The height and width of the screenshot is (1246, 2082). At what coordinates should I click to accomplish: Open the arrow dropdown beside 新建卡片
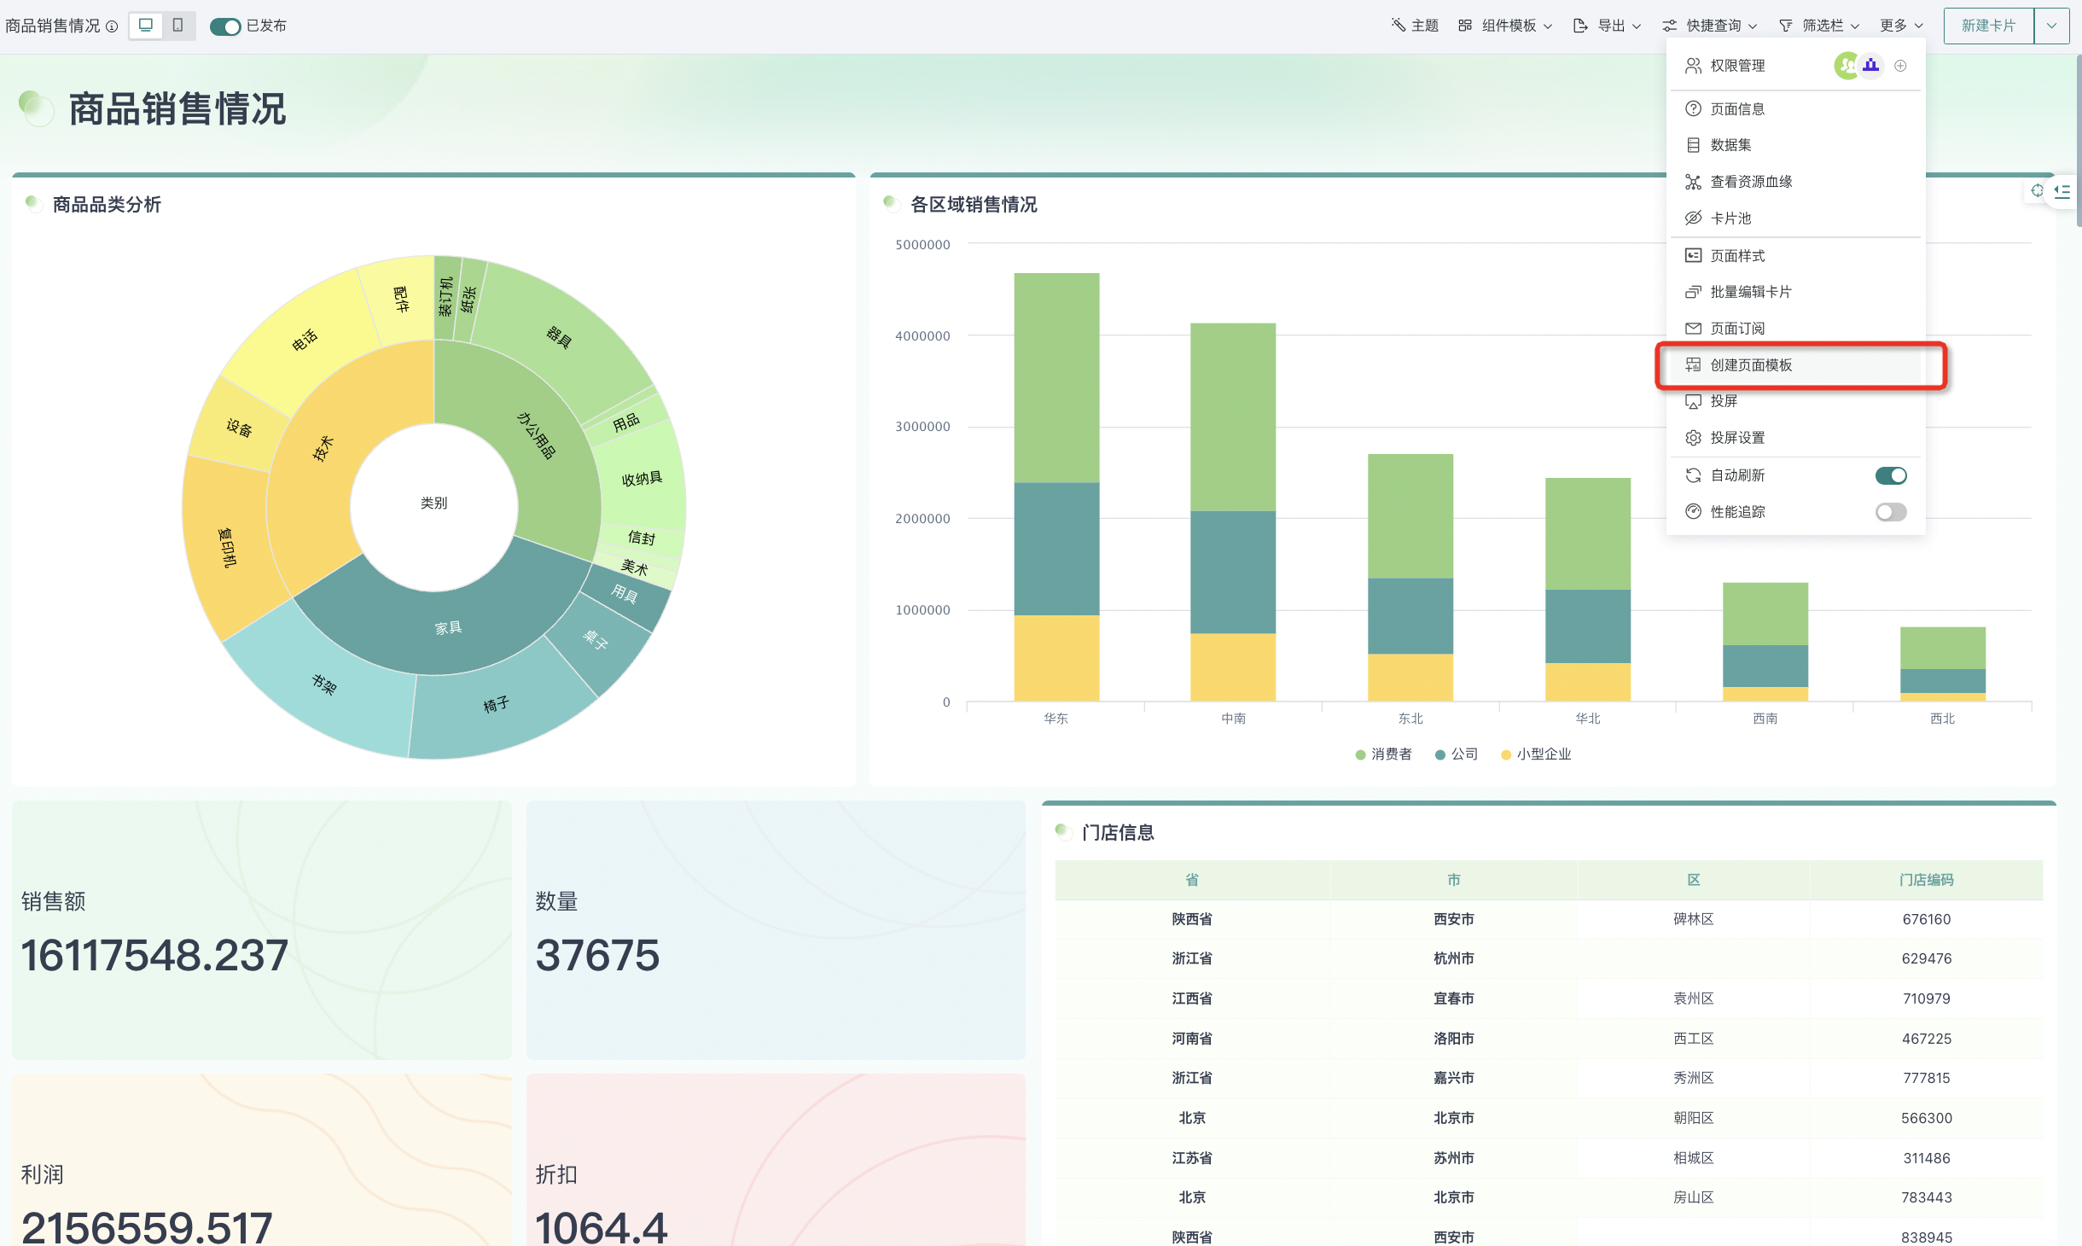2052,26
